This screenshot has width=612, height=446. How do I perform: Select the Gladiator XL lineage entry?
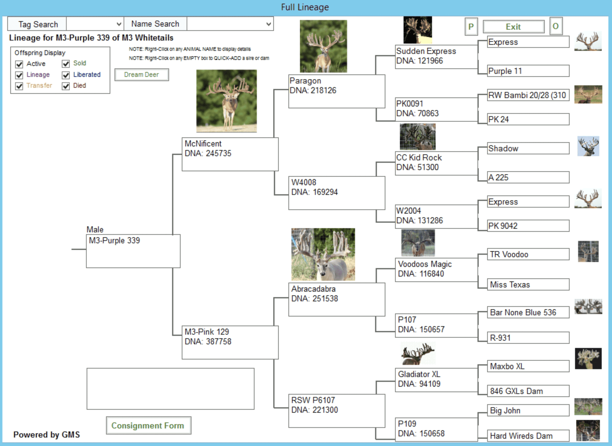436,380
